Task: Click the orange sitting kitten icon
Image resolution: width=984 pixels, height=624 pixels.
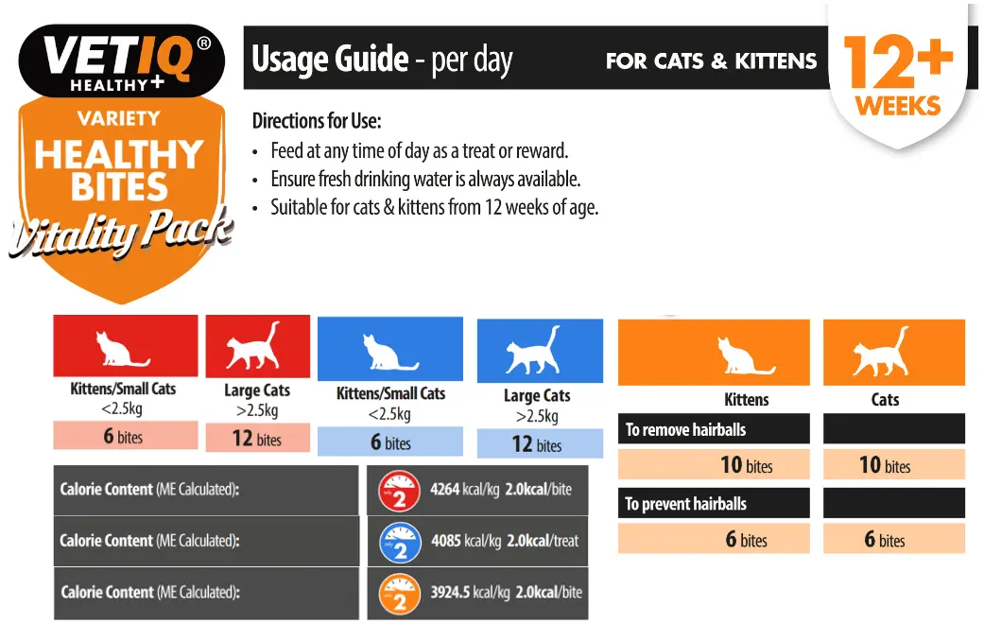Action: [x=746, y=355]
